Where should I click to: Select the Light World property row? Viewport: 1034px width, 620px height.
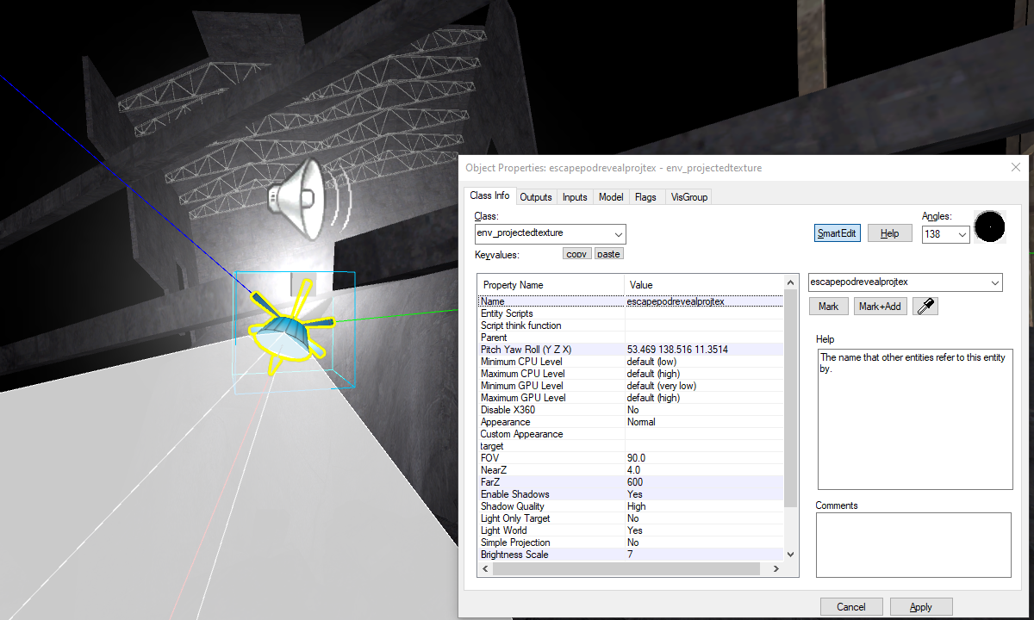point(631,530)
